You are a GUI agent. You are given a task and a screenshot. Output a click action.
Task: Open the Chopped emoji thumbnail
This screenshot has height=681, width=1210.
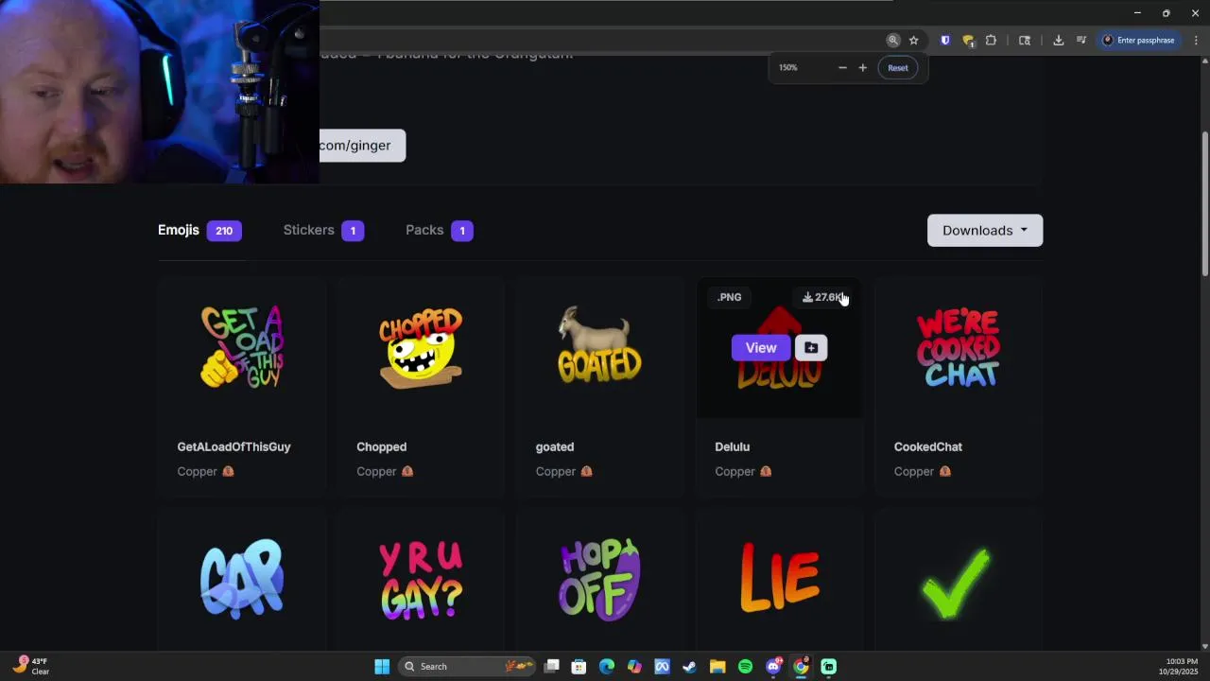click(421, 347)
